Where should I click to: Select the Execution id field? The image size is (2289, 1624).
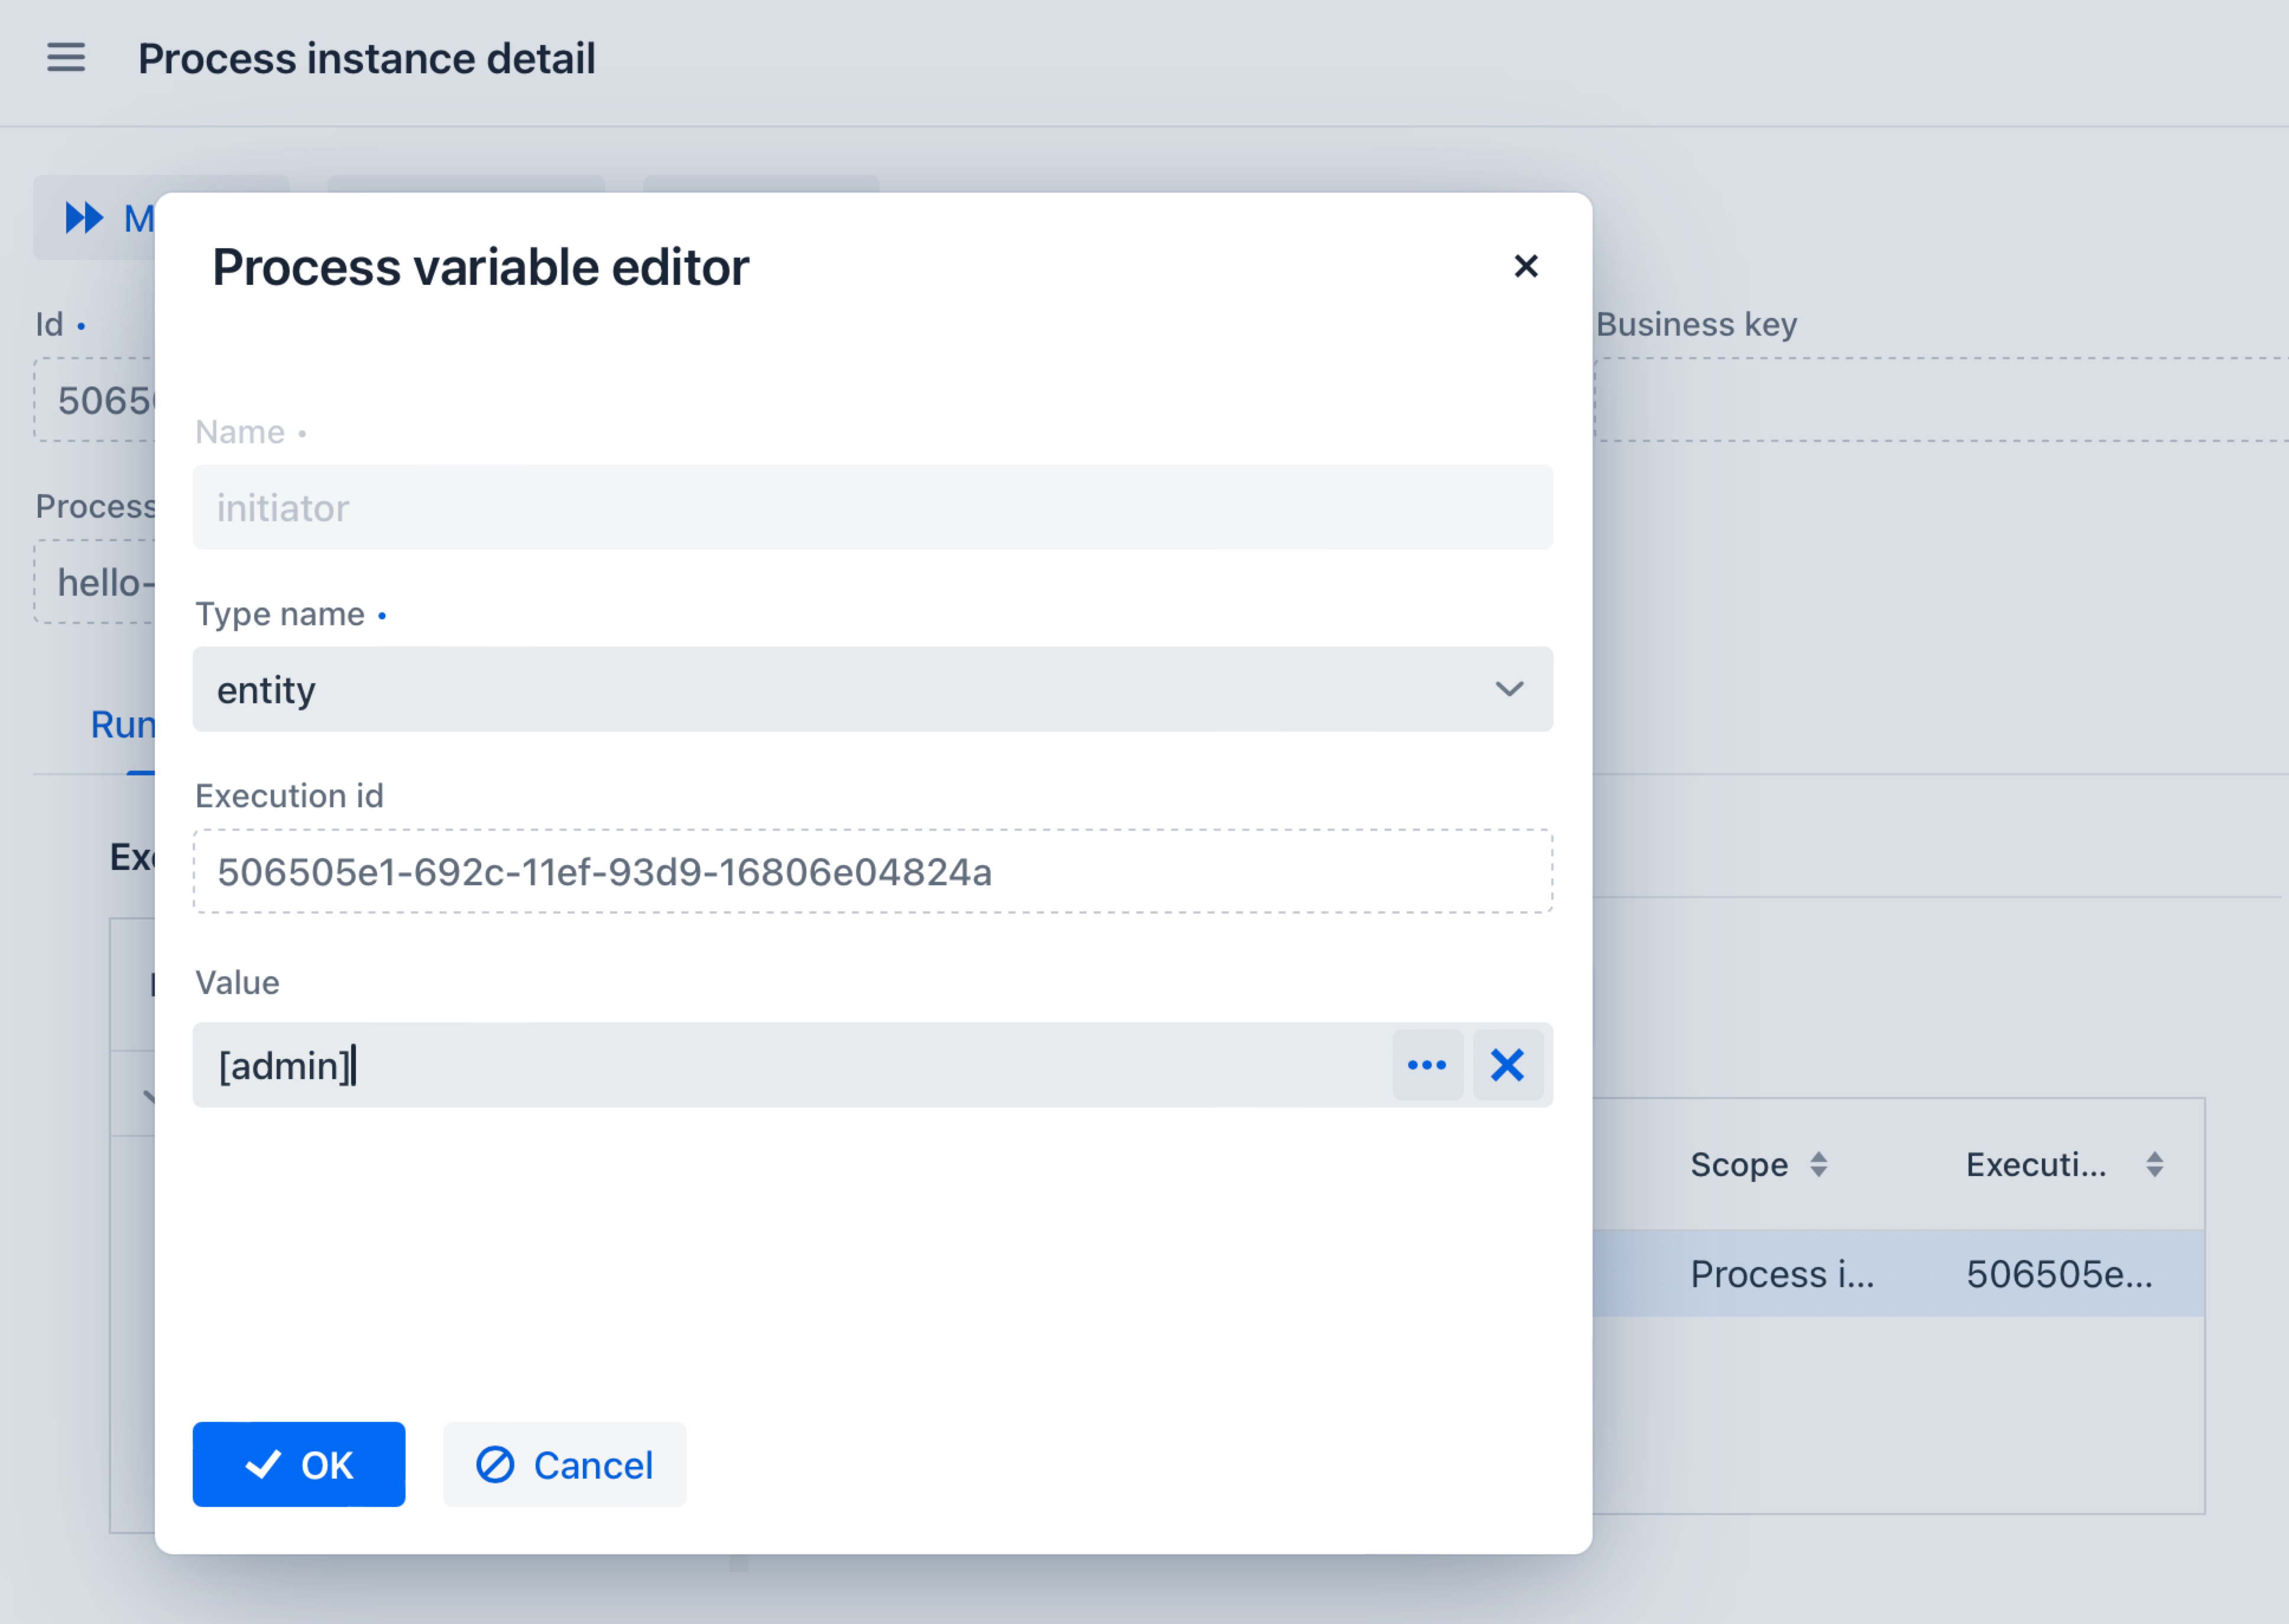pyautogui.click(x=870, y=872)
